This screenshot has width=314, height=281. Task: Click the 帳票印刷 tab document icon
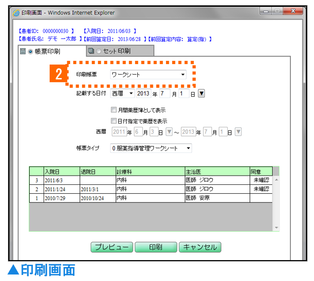pos(23,52)
